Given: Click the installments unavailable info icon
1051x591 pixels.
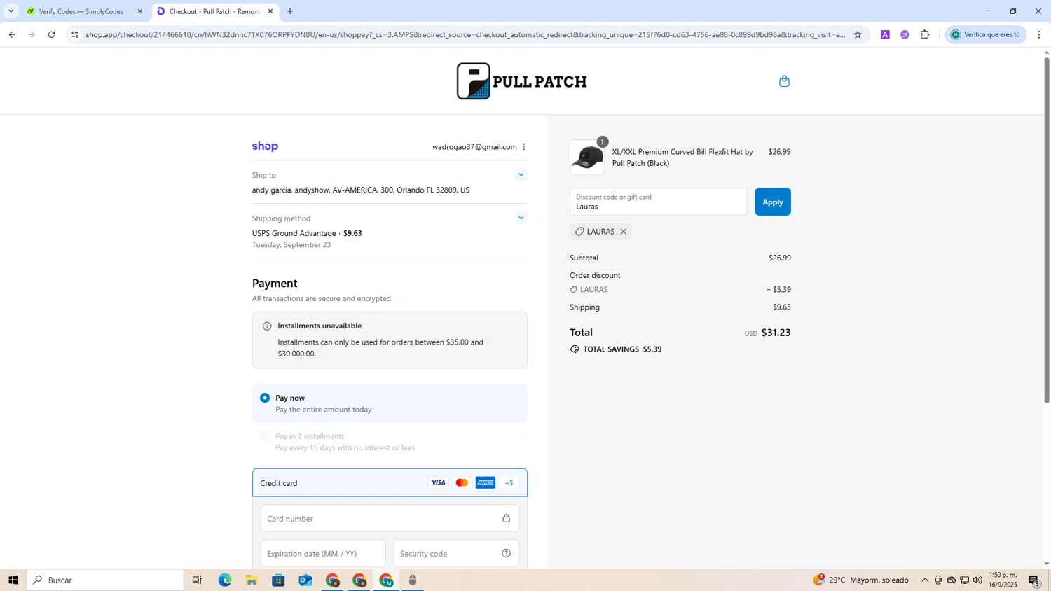Looking at the screenshot, I should pyautogui.click(x=267, y=326).
